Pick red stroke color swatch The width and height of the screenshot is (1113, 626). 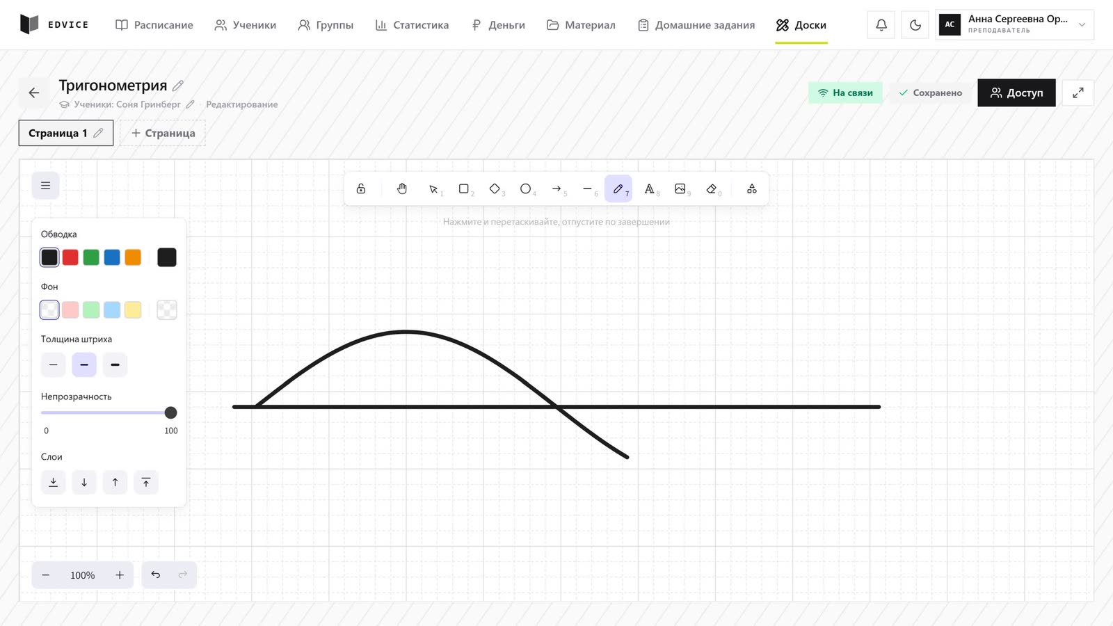point(70,257)
